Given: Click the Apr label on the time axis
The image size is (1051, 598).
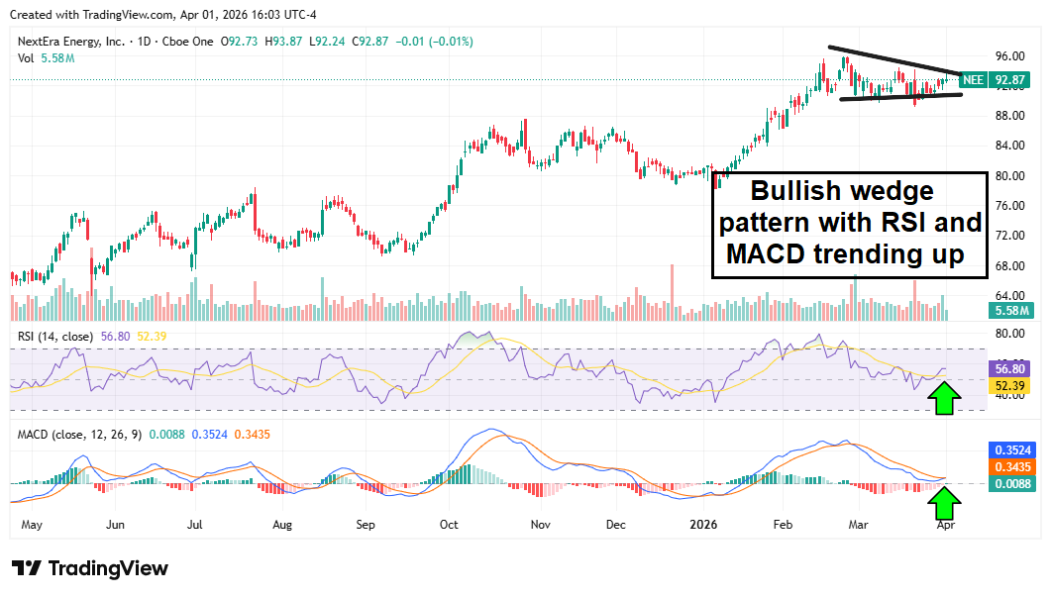Looking at the screenshot, I should coord(944,525).
